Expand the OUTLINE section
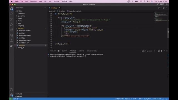The width and height of the screenshot is (178, 100). (x=19, y=94)
